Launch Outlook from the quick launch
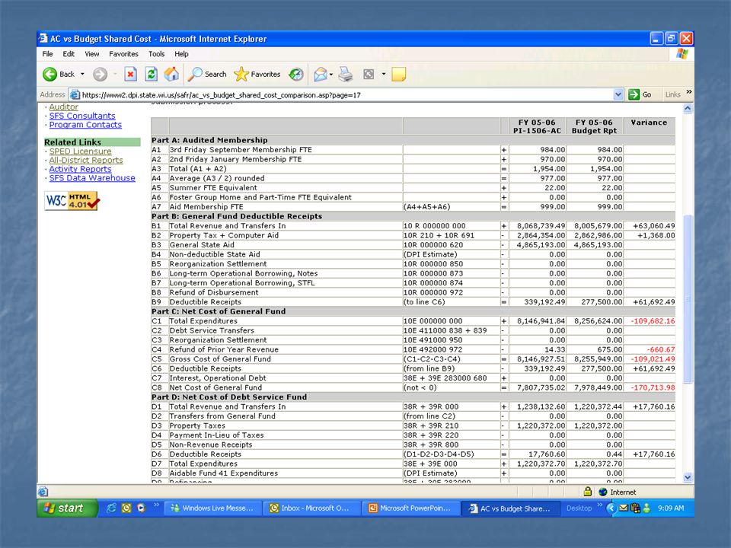 point(126,508)
